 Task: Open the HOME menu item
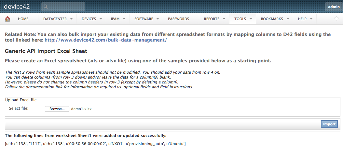(x=23, y=19)
